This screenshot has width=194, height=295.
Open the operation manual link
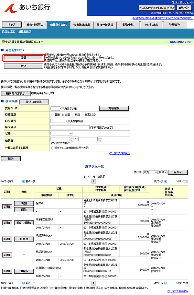[163, 18]
